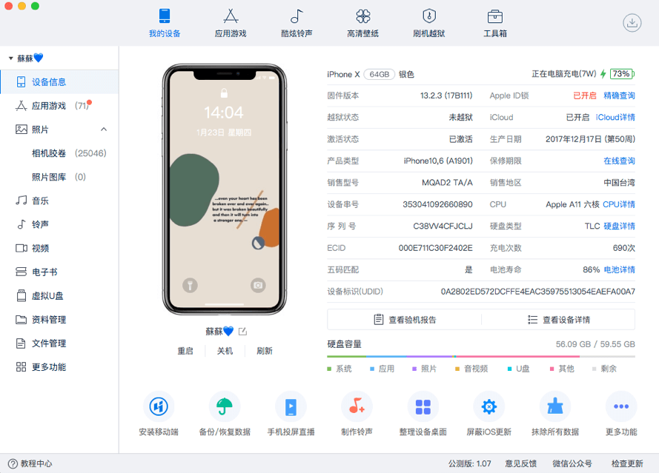Image resolution: width=659 pixels, height=473 pixels.
Task: Click the serial number C38VV4CFJCLJ
Action: pyautogui.click(x=443, y=227)
